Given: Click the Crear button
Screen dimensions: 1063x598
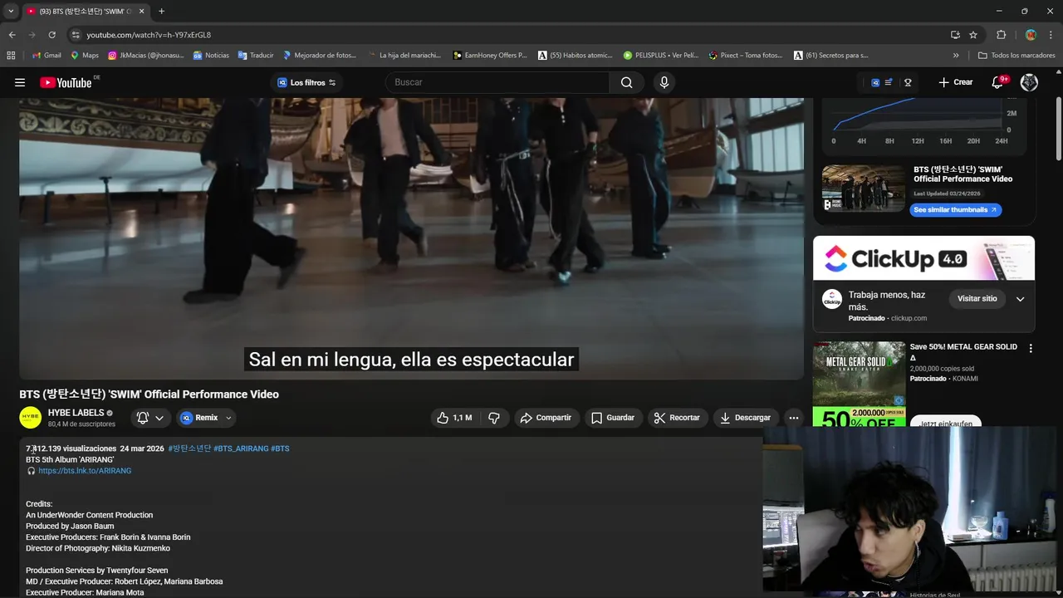Looking at the screenshot, I should [x=955, y=82].
